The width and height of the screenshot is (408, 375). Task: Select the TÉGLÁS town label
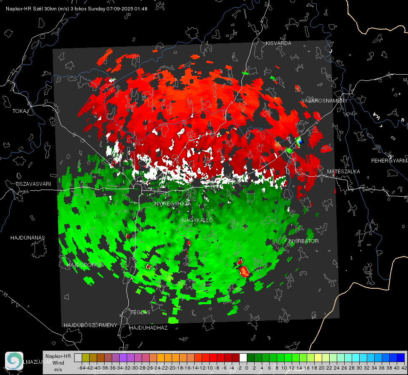pos(140,312)
